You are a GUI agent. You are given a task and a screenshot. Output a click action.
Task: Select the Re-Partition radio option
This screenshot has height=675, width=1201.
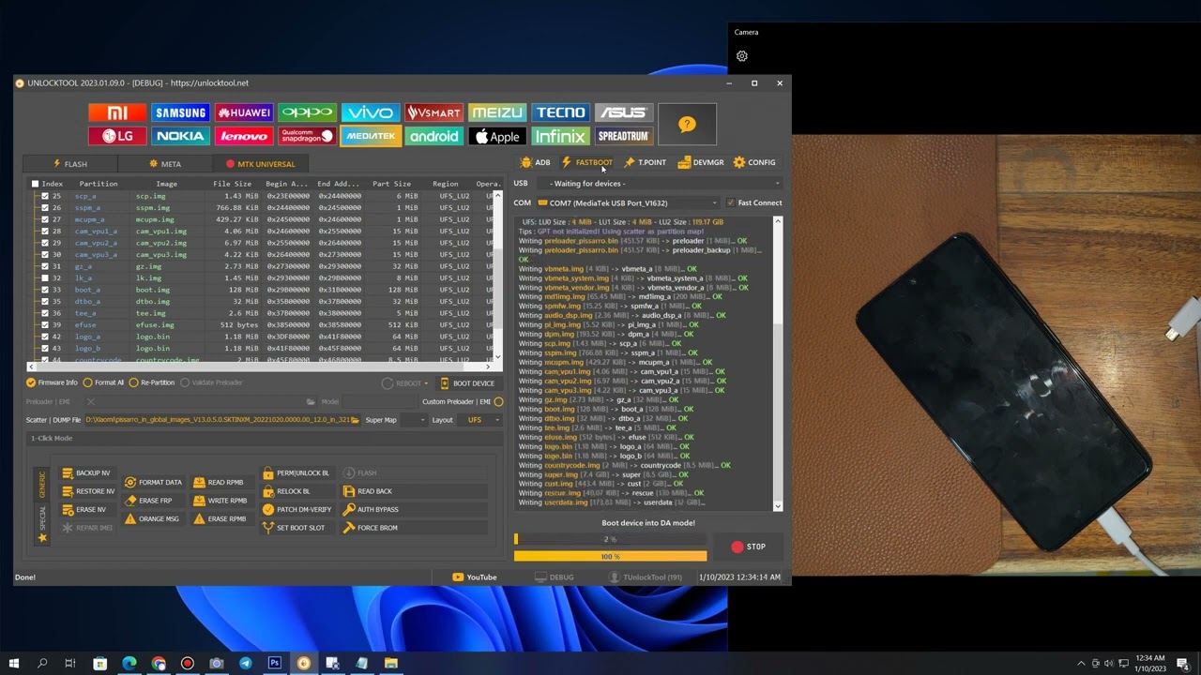(152, 382)
